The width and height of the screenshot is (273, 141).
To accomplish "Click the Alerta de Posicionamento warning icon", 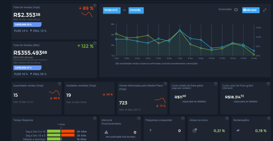I will [x=106, y=132].
